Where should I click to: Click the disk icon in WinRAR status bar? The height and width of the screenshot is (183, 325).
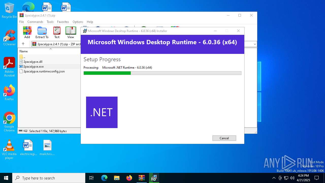click(21, 131)
